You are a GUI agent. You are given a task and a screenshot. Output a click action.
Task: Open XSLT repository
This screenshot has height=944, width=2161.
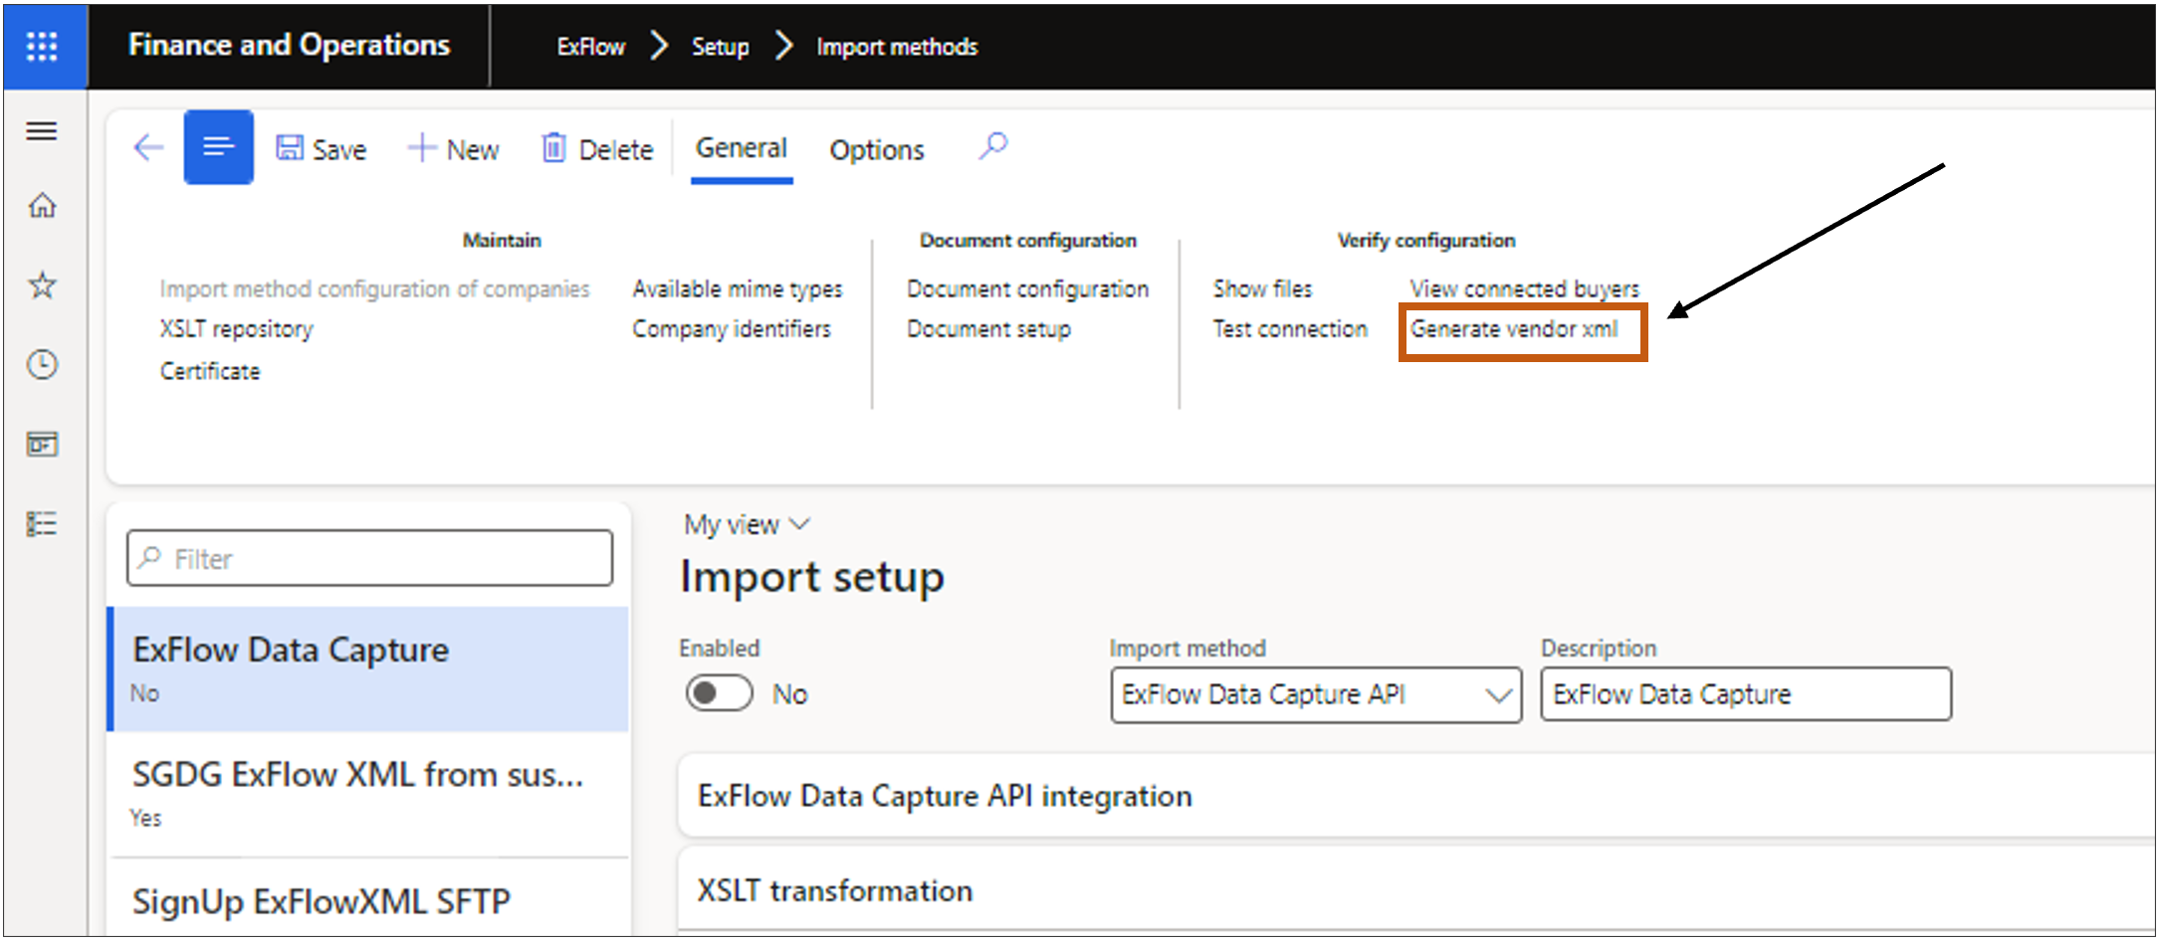(237, 329)
